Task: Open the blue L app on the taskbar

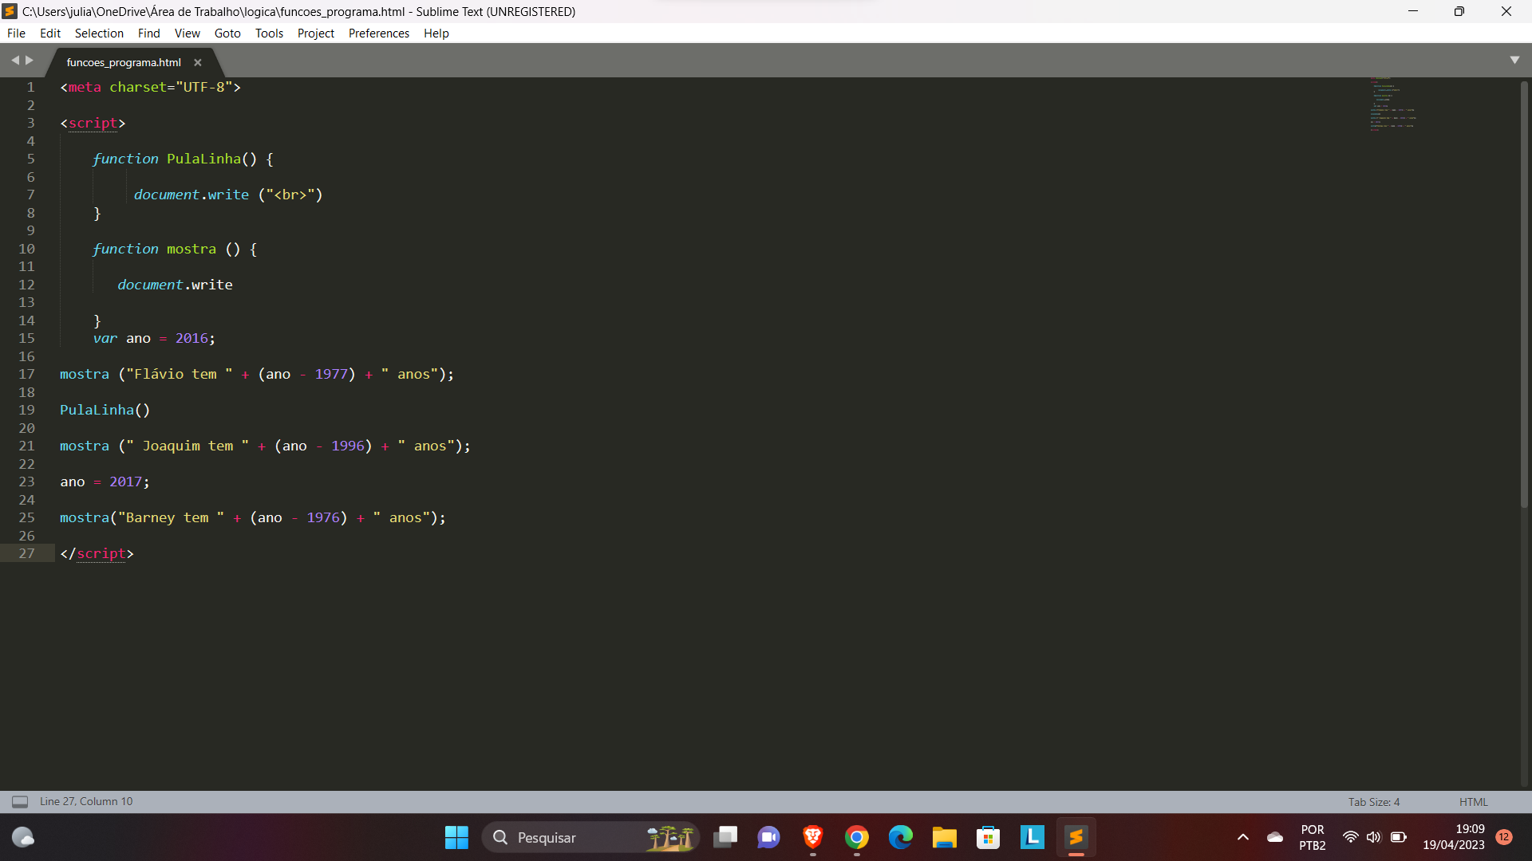Action: tap(1033, 837)
